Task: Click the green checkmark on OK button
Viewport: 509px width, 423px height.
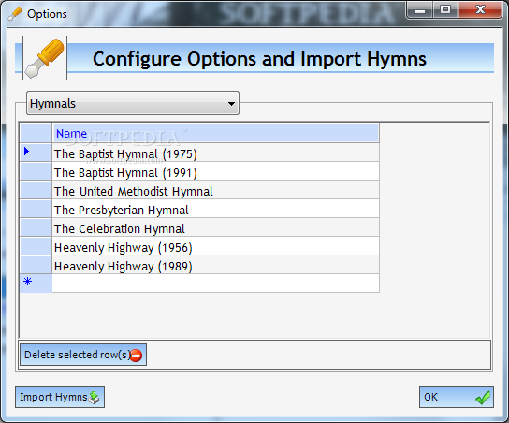Action: [x=483, y=398]
